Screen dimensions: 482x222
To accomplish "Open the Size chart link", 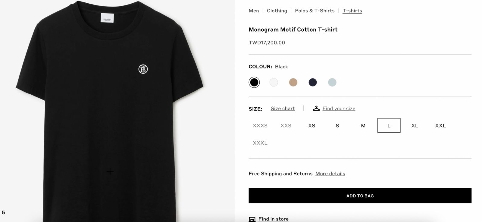I will [283, 108].
